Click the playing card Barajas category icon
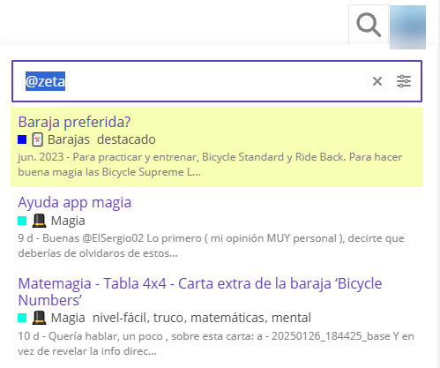440x368 pixels. tap(38, 139)
